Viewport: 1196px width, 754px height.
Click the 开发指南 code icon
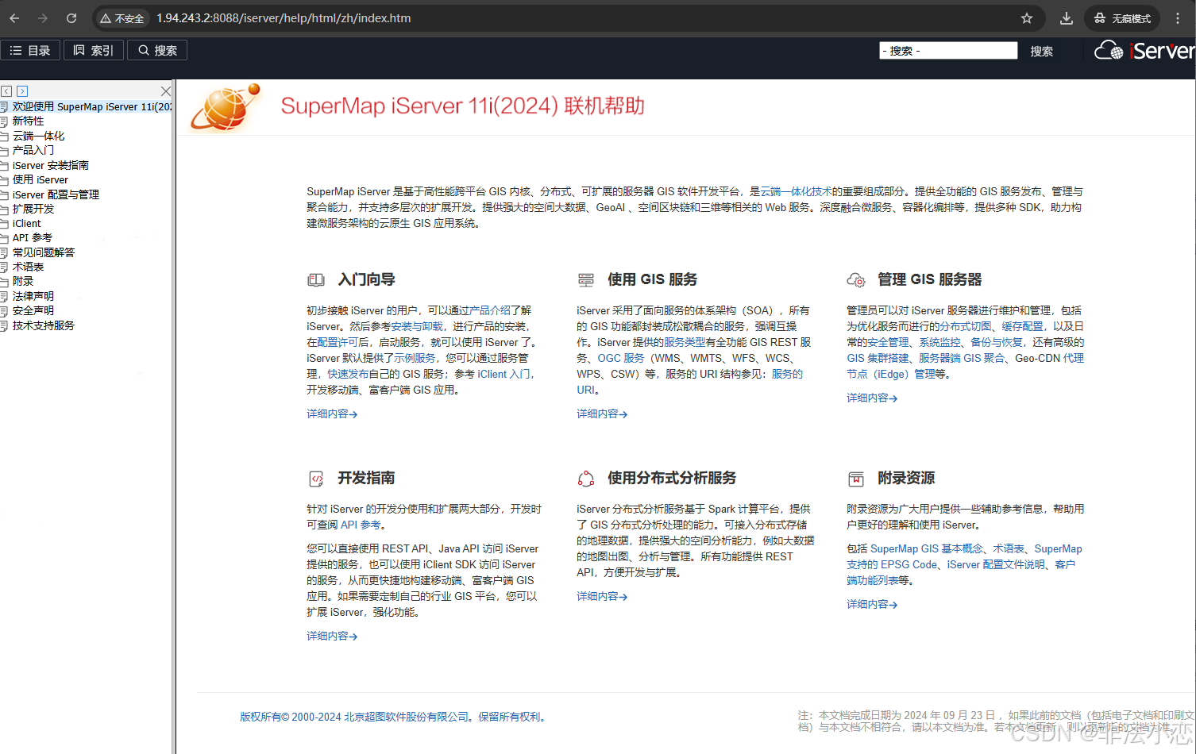pos(316,479)
